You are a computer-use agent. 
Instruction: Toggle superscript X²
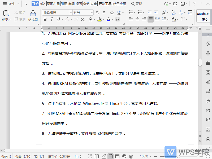click(x=76, y=19)
